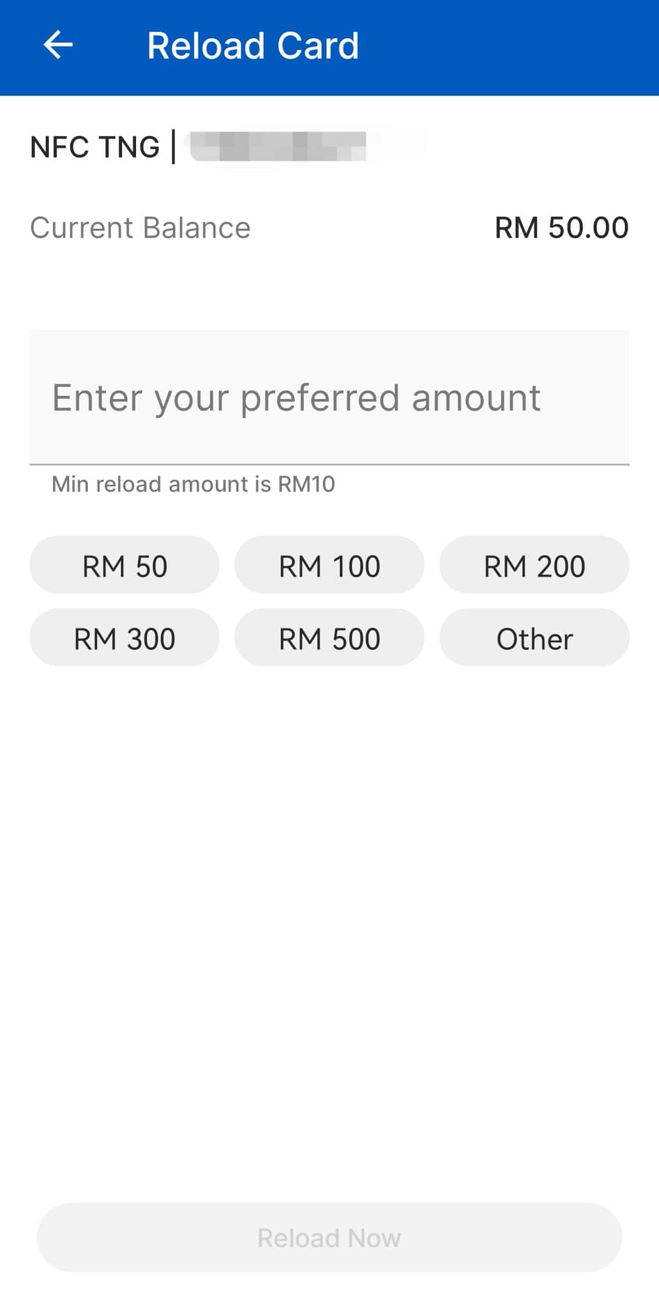Tap the NFC TNG card label

point(95,147)
